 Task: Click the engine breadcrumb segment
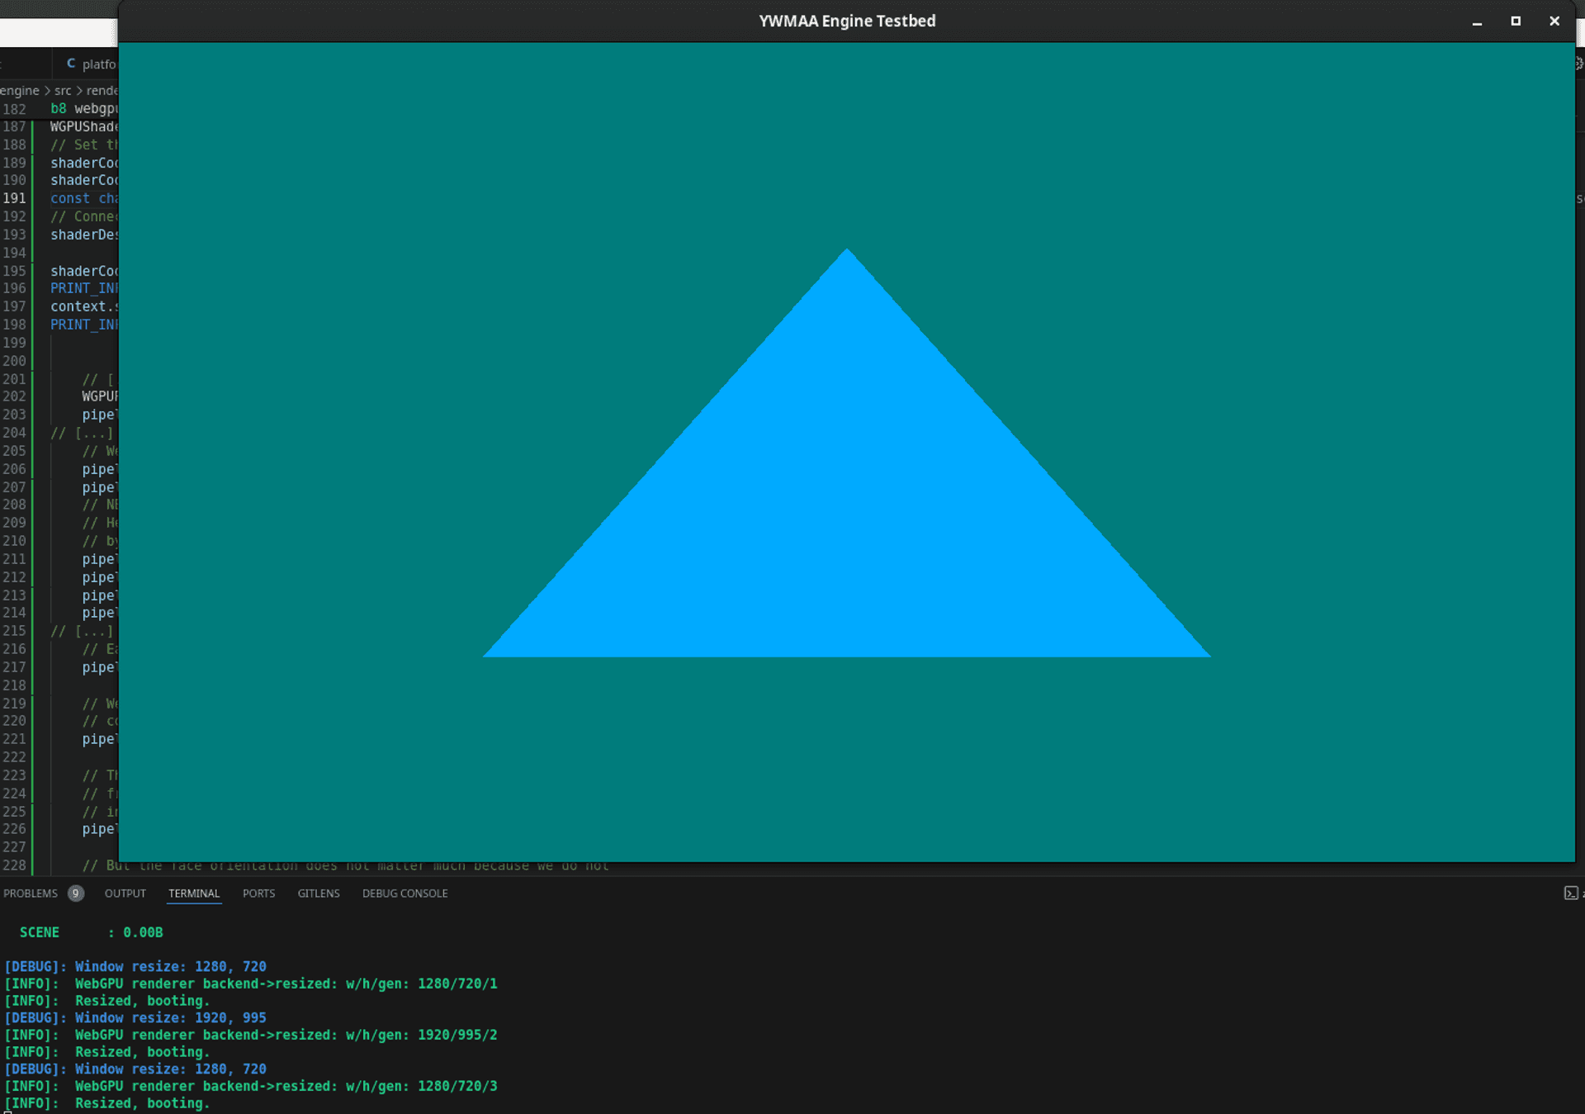pos(20,91)
